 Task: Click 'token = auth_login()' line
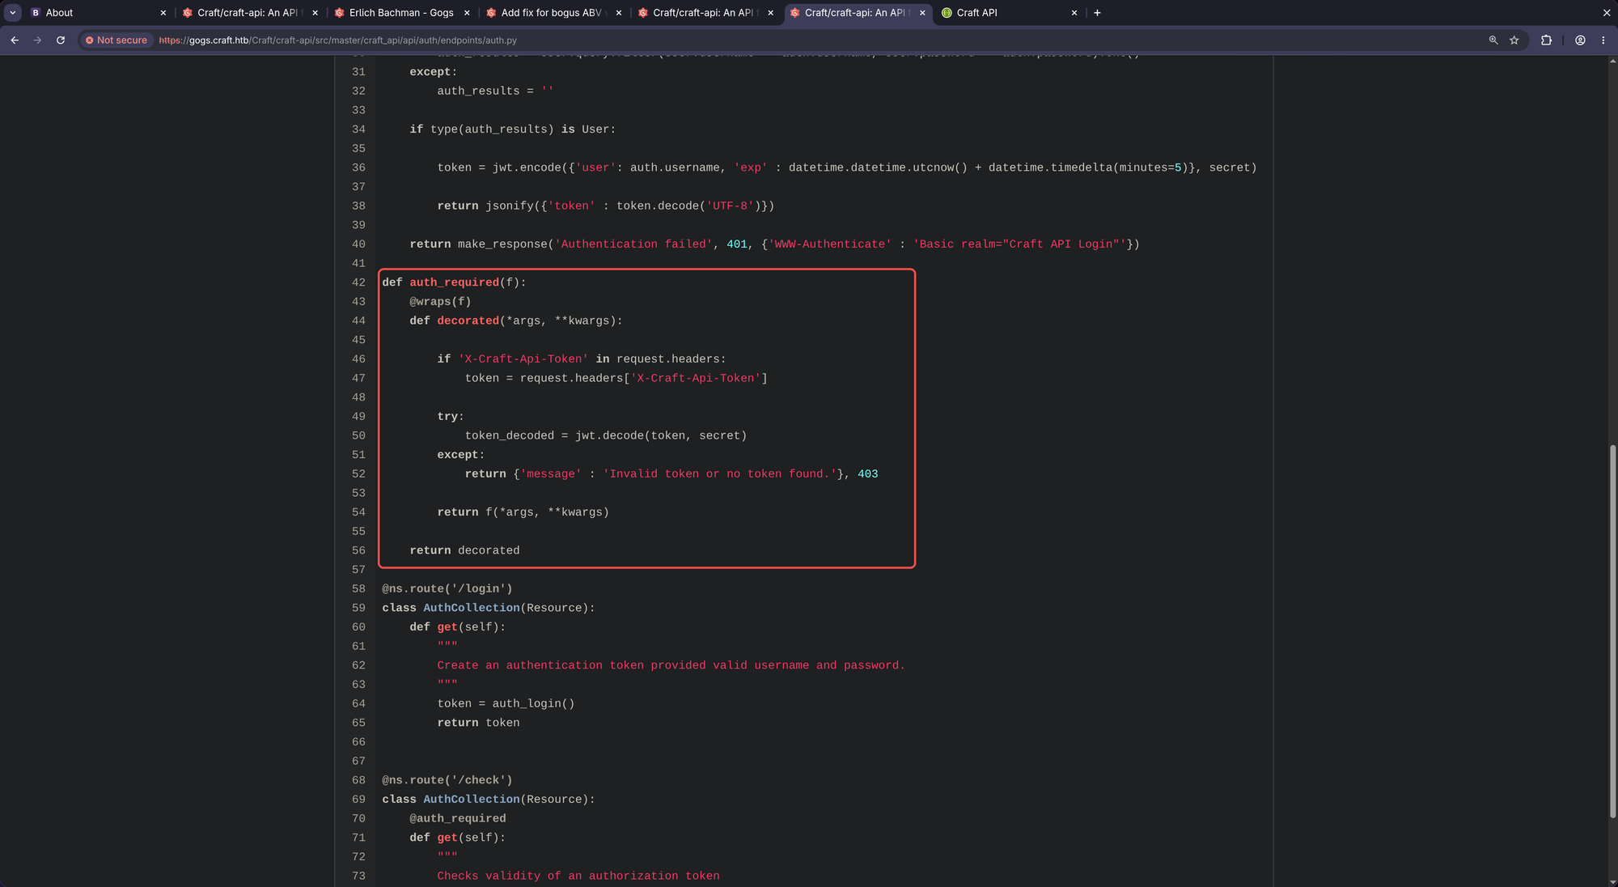[x=506, y=703]
